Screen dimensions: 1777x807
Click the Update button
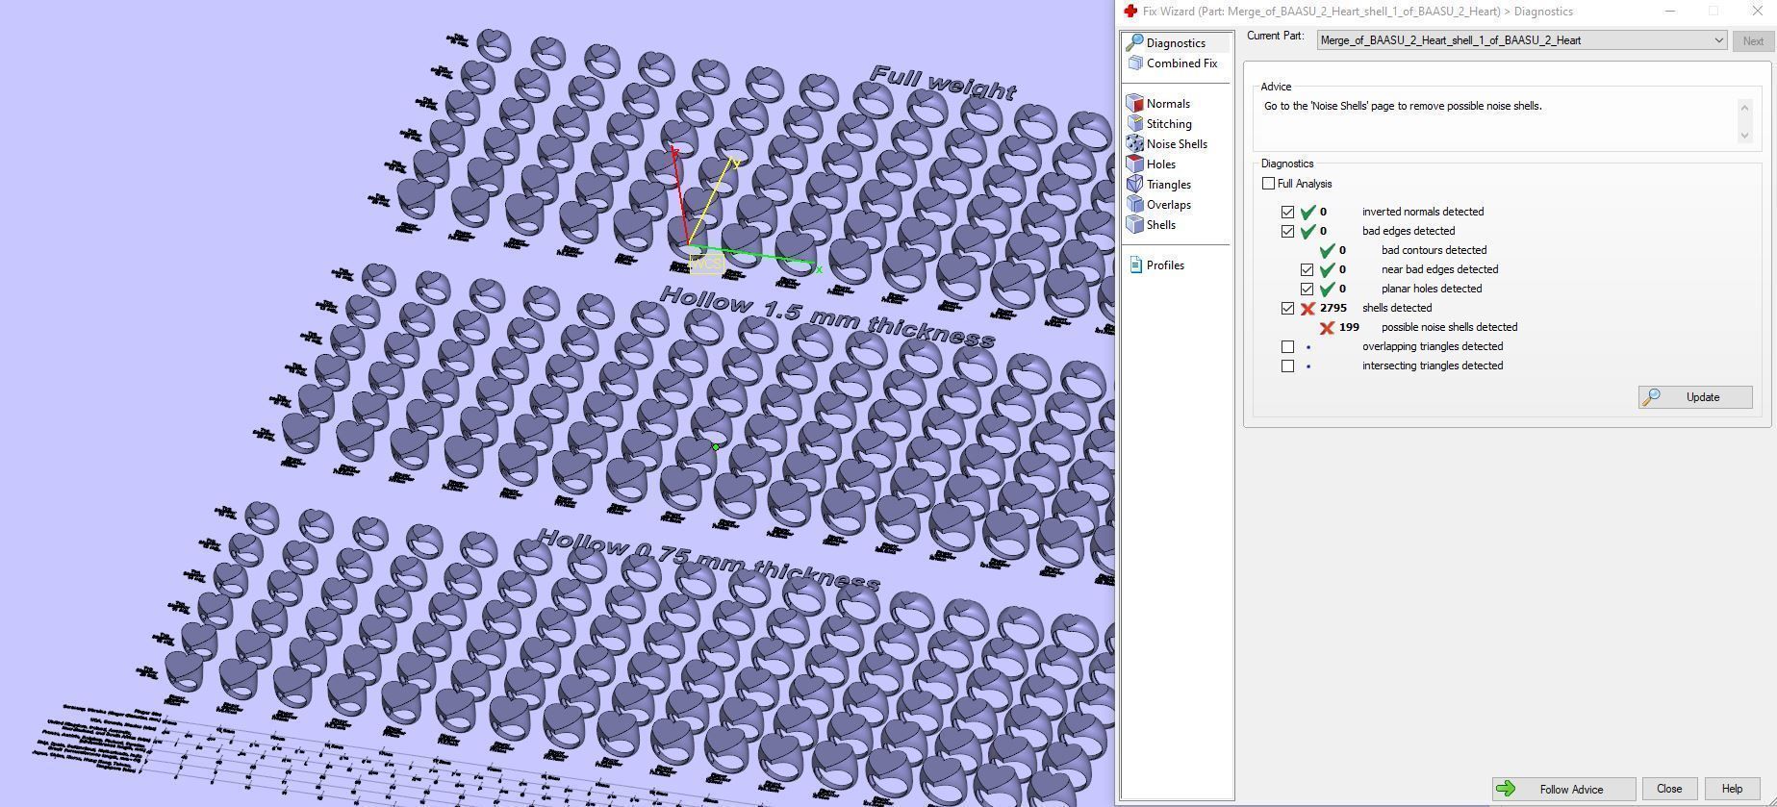(x=1695, y=397)
